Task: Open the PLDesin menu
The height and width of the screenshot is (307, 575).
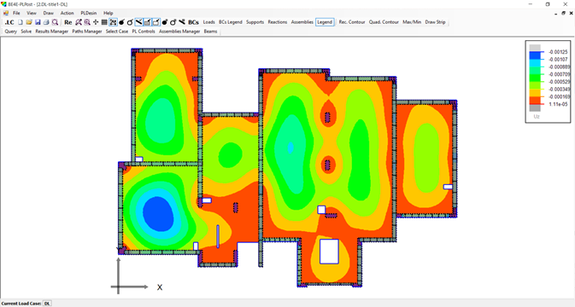Action: 88,13
